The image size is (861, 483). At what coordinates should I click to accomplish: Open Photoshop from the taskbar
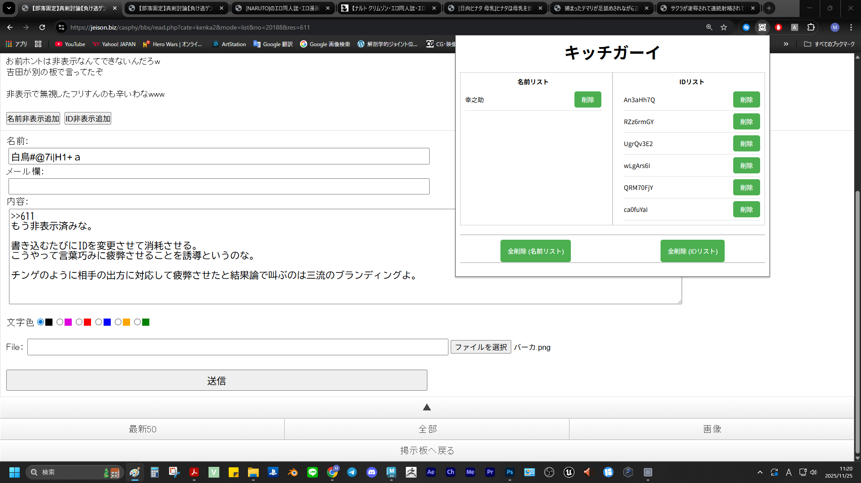[x=510, y=472]
